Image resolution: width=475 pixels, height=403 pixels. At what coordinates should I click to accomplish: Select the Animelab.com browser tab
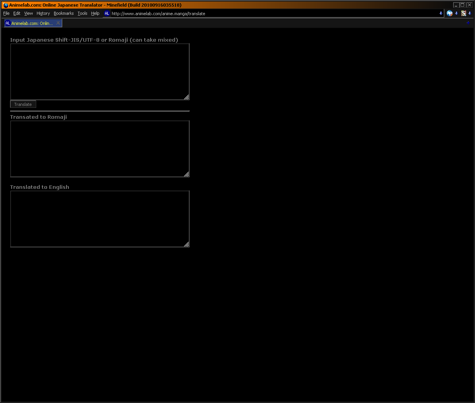pyautogui.click(x=31, y=23)
